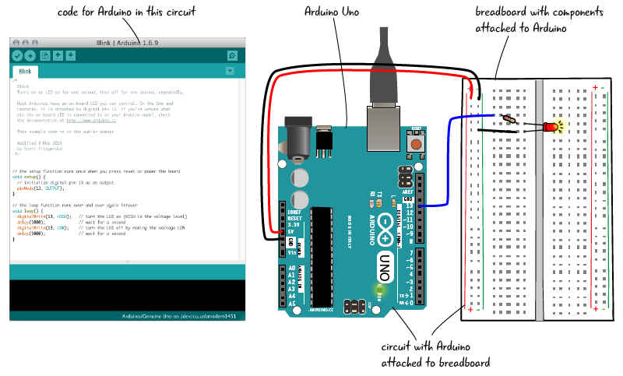
Task: Click the IDE window minimize traffic-light button
Action: click(26, 43)
